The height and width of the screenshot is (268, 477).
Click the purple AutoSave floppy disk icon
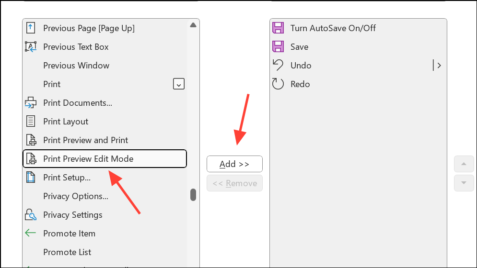click(x=278, y=28)
